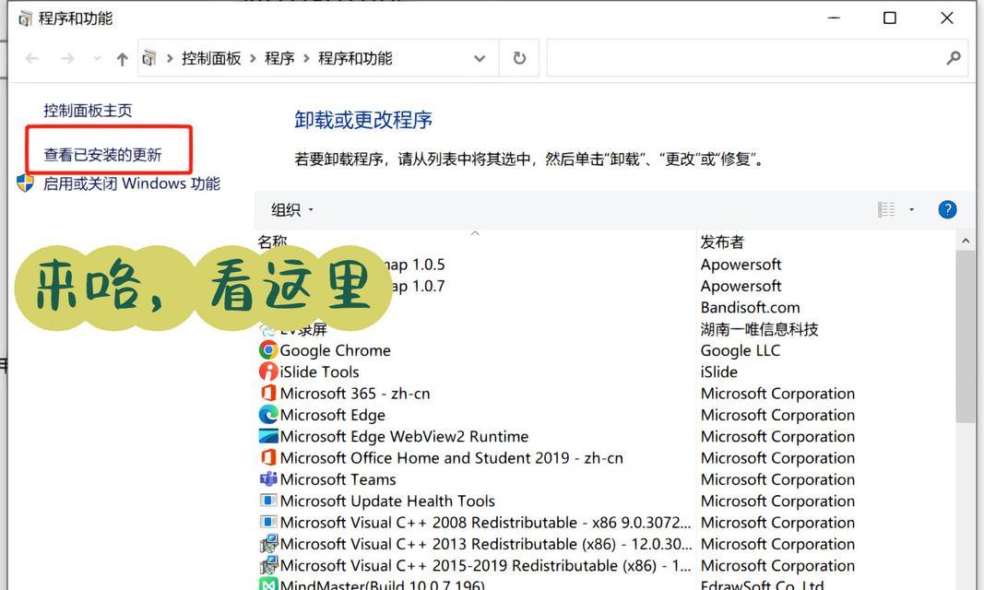The image size is (984, 590).
Task: Click the Windows shield icon
Action: pos(25,183)
